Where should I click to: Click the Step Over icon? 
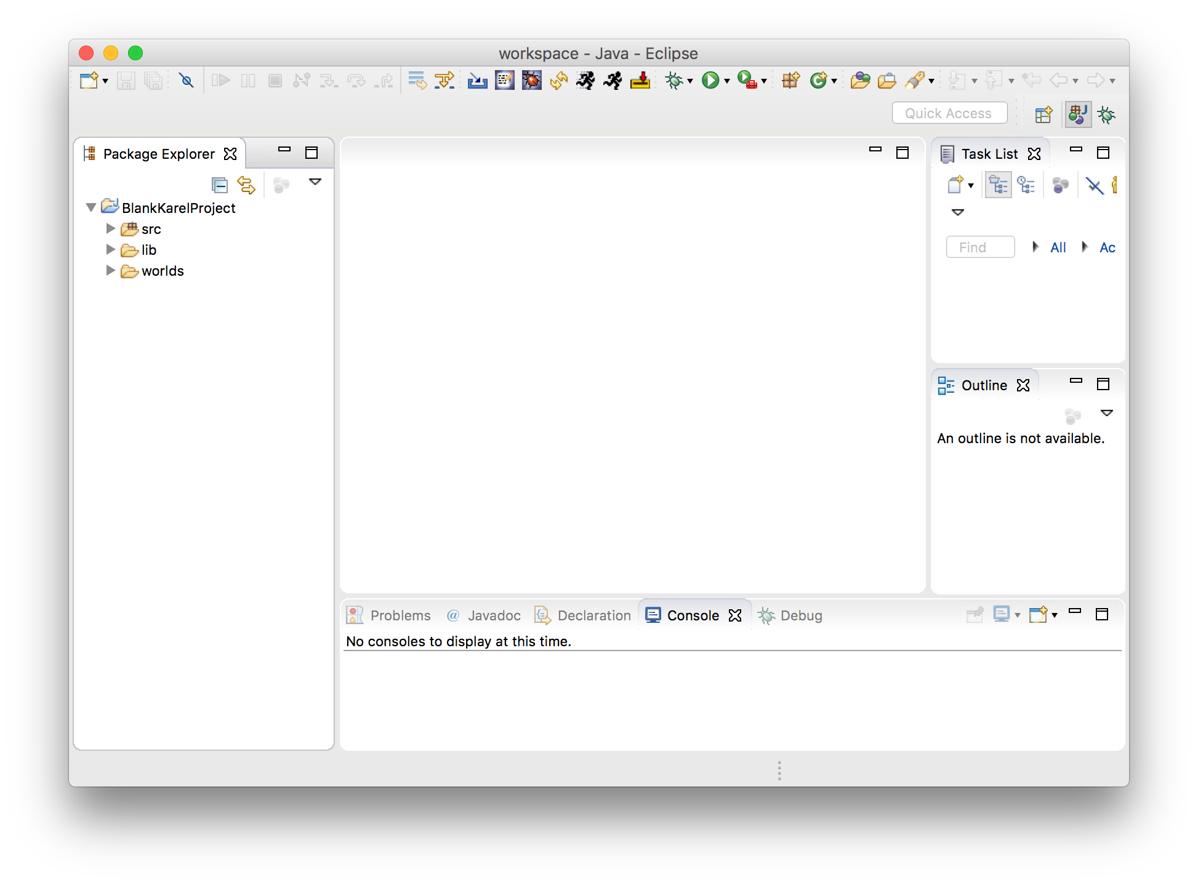pyautogui.click(x=356, y=81)
